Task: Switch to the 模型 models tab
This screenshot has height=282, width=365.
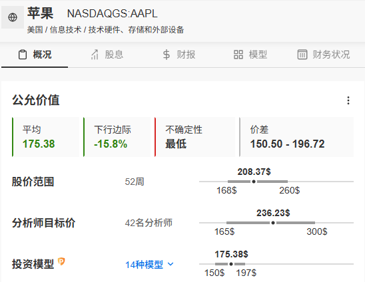Action: pyautogui.click(x=250, y=55)
